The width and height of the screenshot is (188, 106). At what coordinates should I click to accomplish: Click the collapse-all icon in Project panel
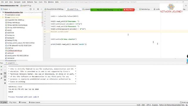click(34, 9)
